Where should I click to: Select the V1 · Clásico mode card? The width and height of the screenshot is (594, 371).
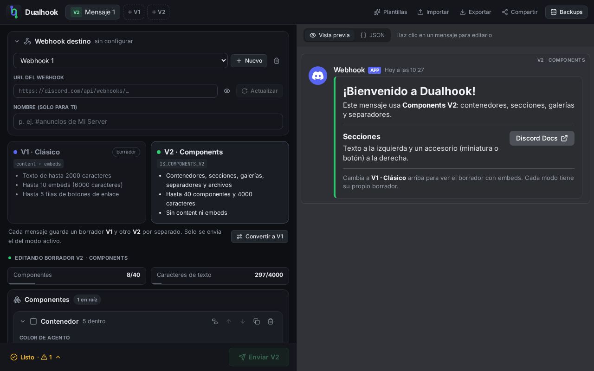coord(77,182)
